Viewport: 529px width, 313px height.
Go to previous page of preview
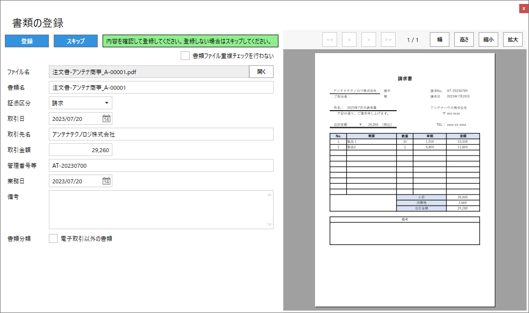tap(349, 40)
